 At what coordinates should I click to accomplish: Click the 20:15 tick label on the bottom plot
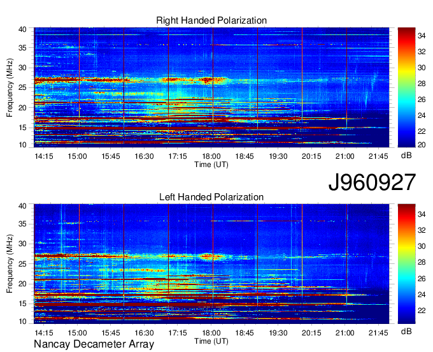point(311,333)
